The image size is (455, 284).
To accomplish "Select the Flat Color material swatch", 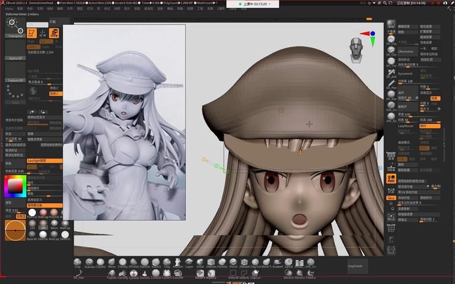I will [x=32, y=214].
